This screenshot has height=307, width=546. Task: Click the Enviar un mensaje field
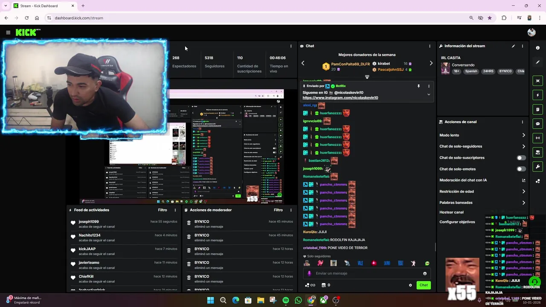[x=367, y=274]
